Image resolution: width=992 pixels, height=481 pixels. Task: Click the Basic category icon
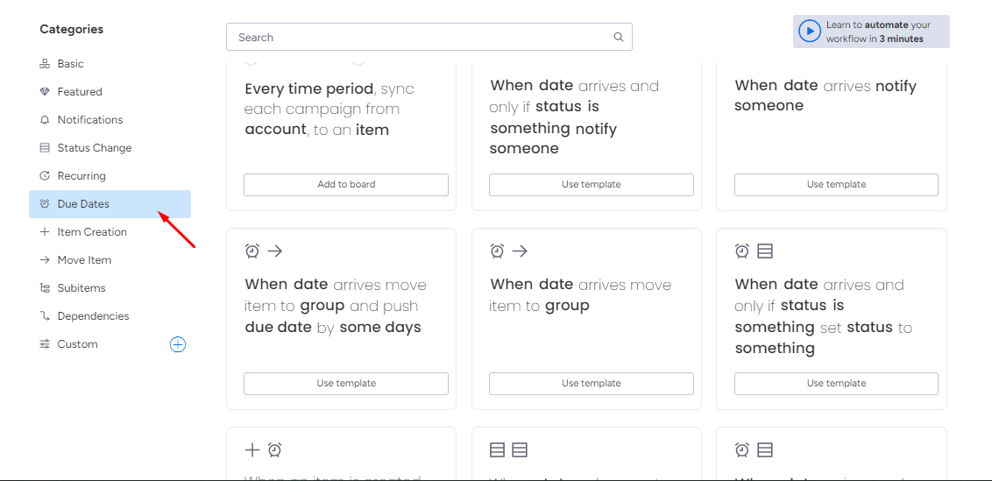point(45,64)
